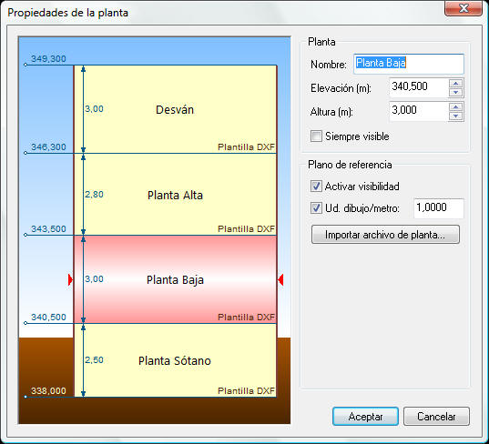Click Importar archivo de planta button
The width and height of the screenshot is (489, 444).
385,235
